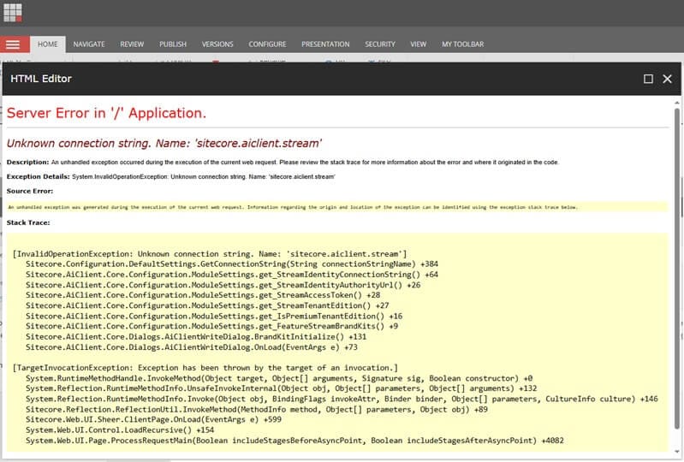Screen dimensions: 684x462
Task: Select the REVIEW ribbon tab
Action: click(x=132, y=44)
